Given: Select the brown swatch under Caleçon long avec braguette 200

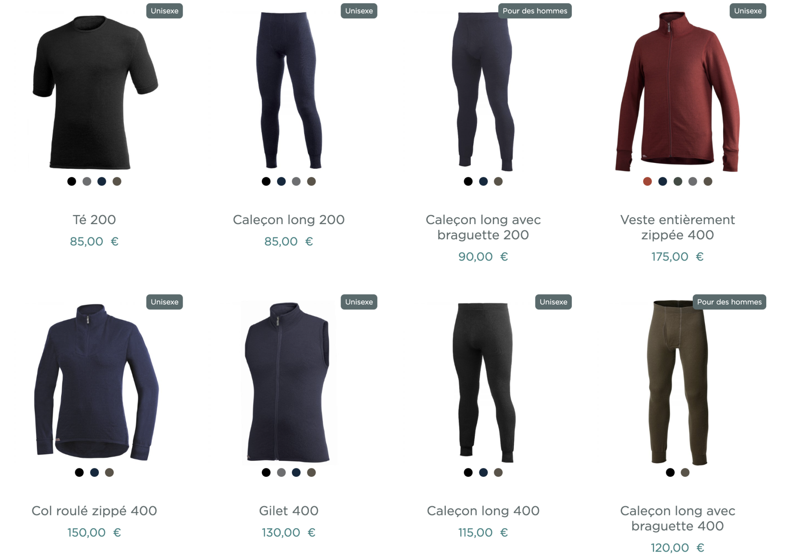Looking at the screenshot, I should [x=498, y=181].
